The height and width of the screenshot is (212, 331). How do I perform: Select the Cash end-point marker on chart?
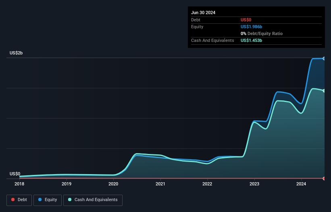(x=324, y=91)
